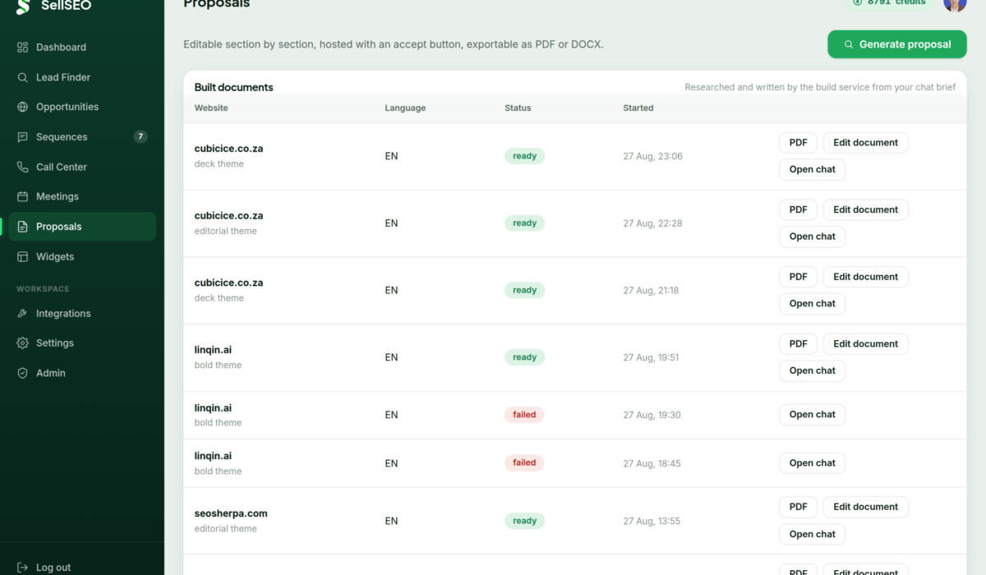Click the Widgets layout icon
This screenshot has height=575, width=986.
[23, 257]
